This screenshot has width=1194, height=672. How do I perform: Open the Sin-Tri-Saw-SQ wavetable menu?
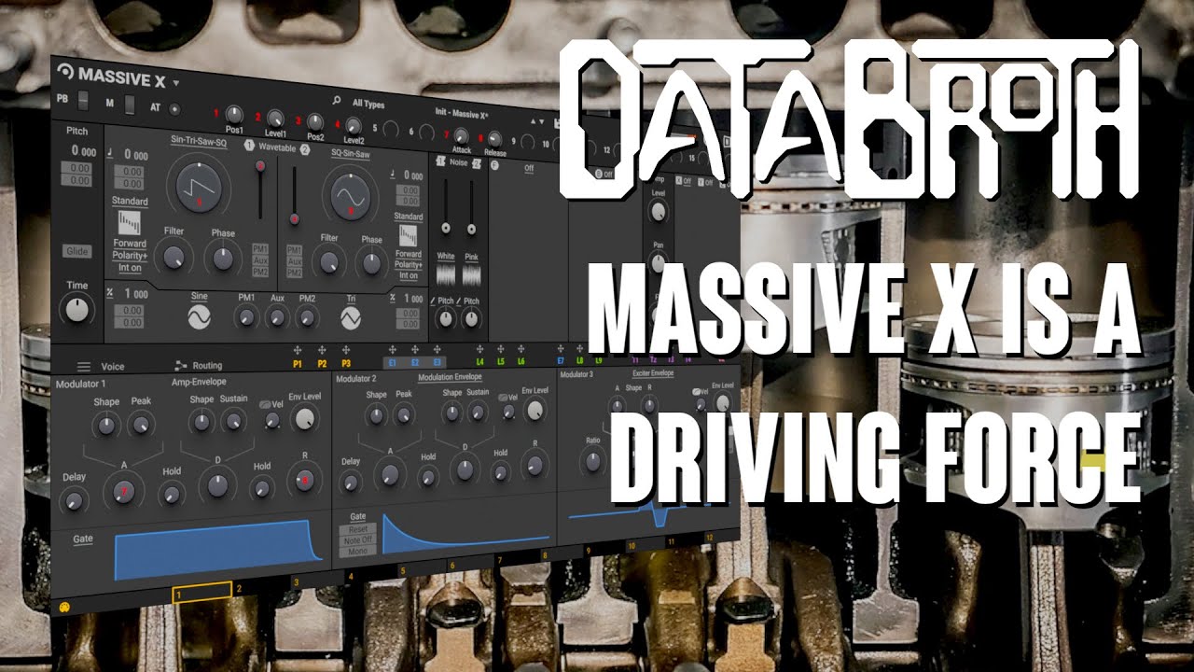(x=199, y=140)
